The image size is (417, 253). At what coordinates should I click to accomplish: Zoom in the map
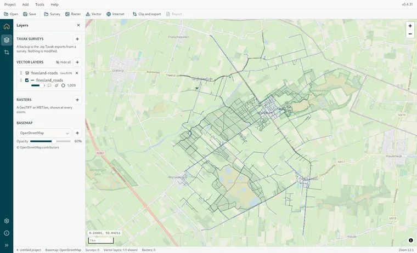[x=410, y=26]
